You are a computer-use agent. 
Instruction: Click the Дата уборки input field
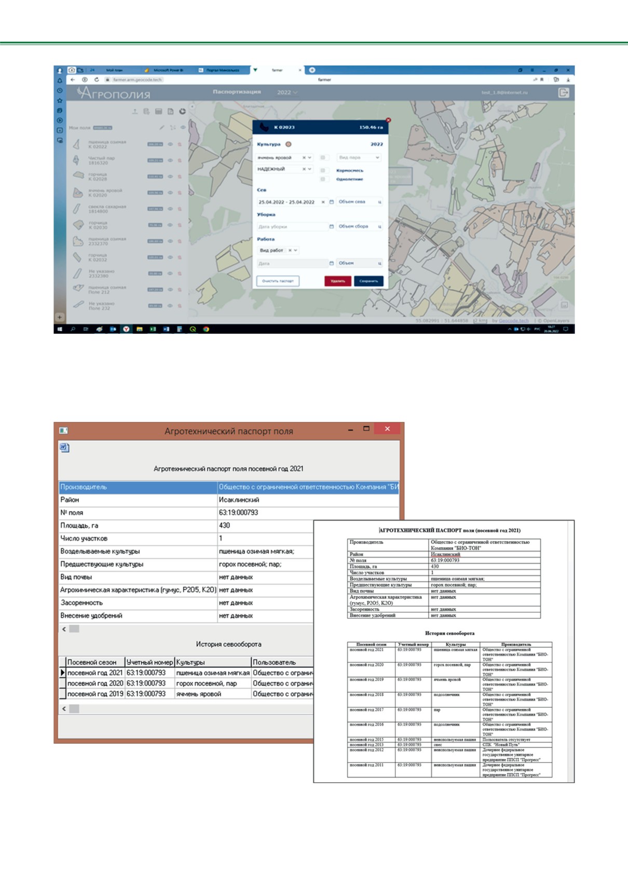292,226
